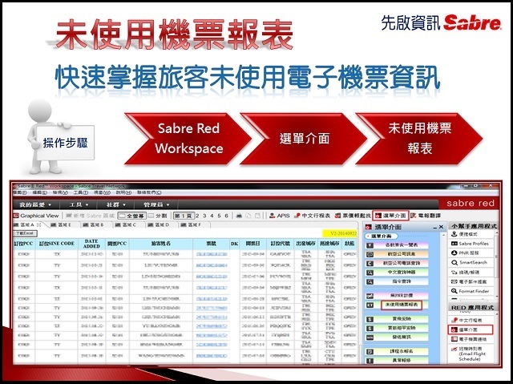Open 電子機票連結 under RED 應用程式
Viewport: 513px width, 384px height.
pos(469,339)
